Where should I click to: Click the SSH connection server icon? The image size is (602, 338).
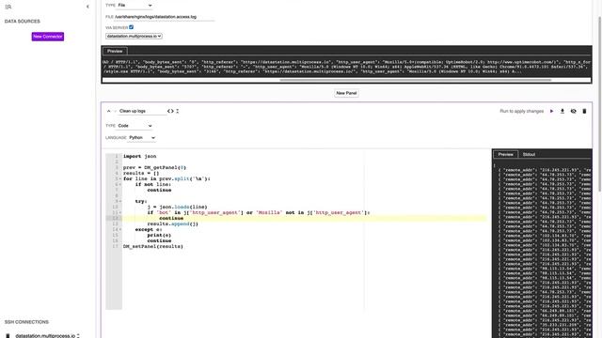coord(8,336)
